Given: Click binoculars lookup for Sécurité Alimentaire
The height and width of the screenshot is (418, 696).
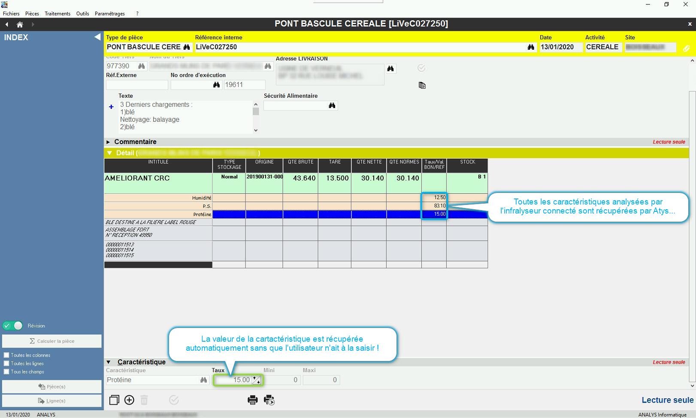Looking at the screenshot, I should (332, 105).
